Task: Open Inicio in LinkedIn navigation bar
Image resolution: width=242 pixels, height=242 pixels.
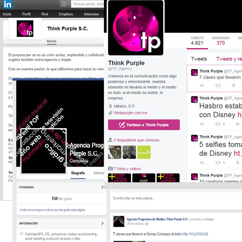Action: (x=7, y=14)
